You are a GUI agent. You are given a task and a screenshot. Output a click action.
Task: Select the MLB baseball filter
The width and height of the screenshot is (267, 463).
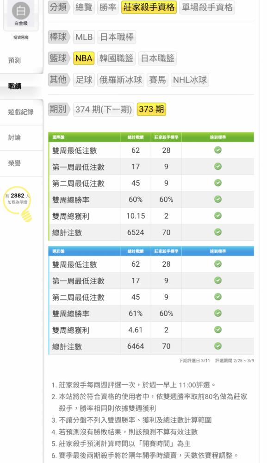(x=84, y=37)
